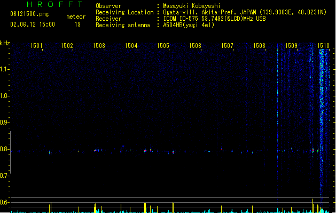Click the 1501 time marker
Image resolution: width=336 pixels, height=213 pixels.
(x=36, y=46)
